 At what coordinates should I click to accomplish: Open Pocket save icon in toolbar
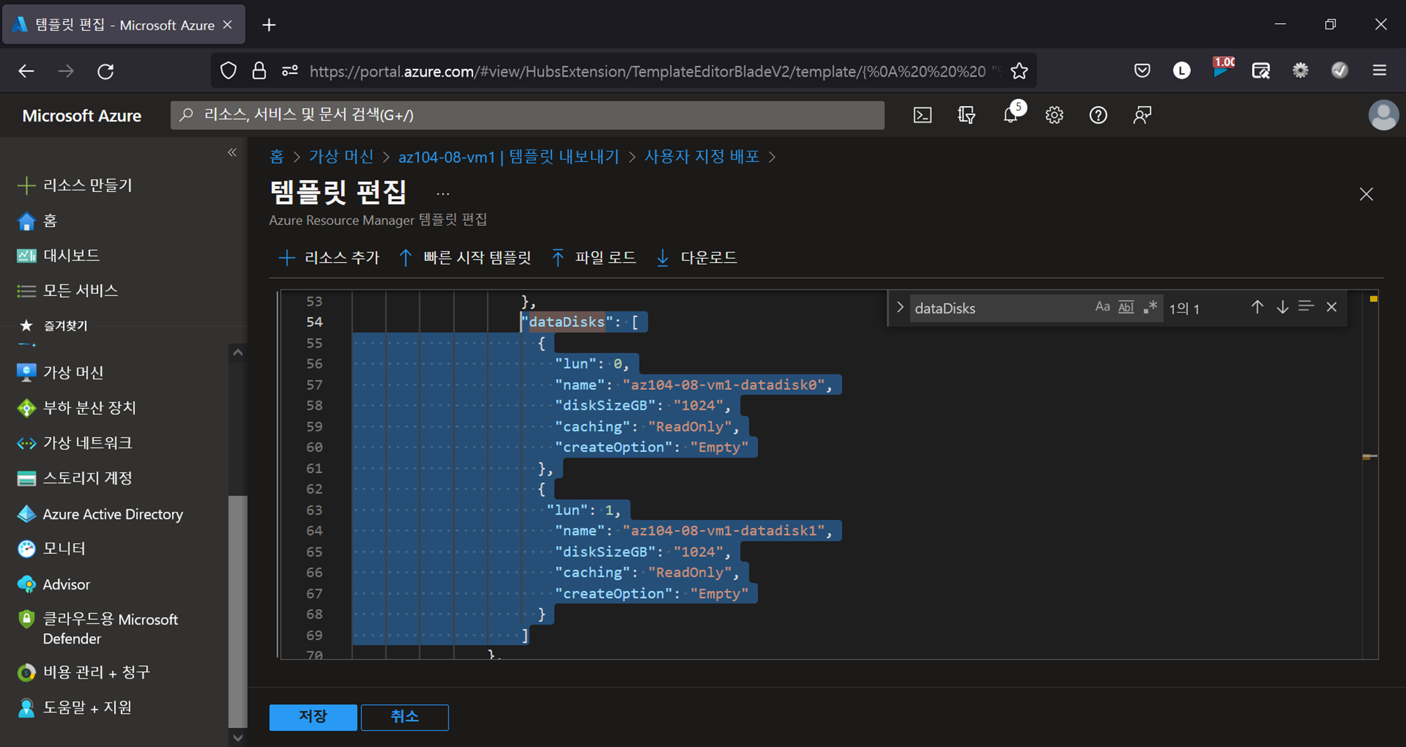click(x=1142, y=70)
